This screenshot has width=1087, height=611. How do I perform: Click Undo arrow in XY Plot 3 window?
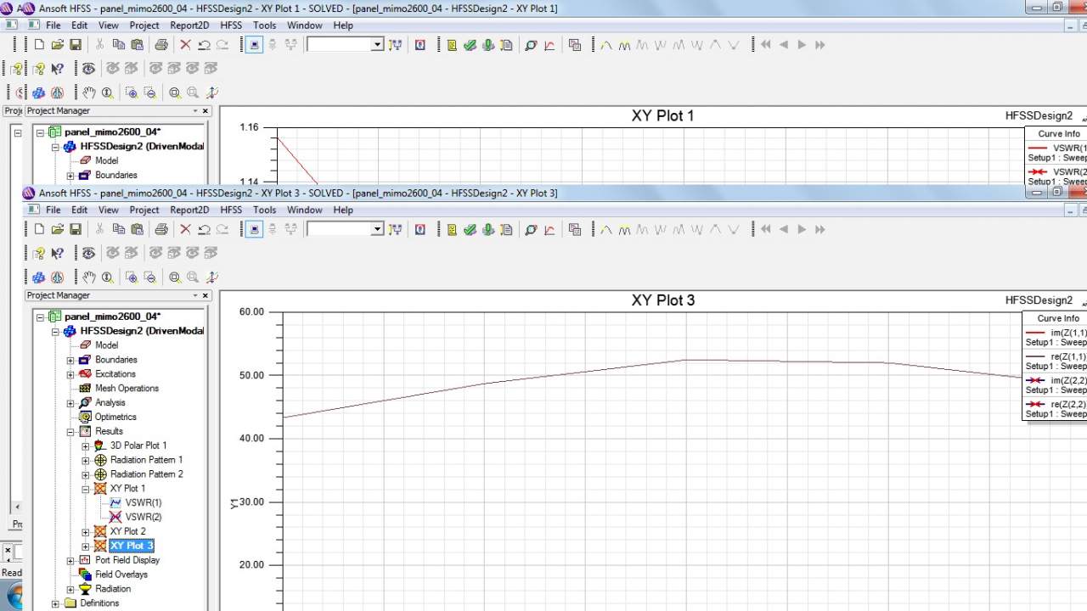point(204,229)
